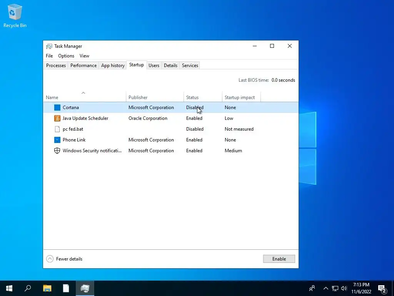394x296 pixels.
Task: Click the Task Manager title bar icon
Action: click(x=49, y=46)
